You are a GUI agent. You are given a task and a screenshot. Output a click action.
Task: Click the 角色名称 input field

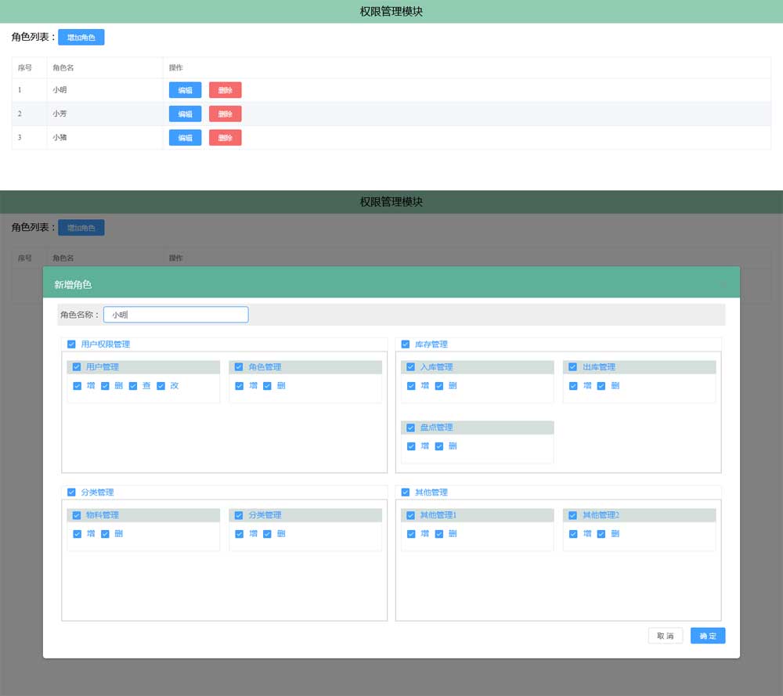tap(175, 315)
